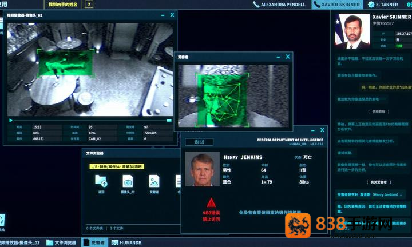Open the E. Tanner contact tab

tap(383, 5)
